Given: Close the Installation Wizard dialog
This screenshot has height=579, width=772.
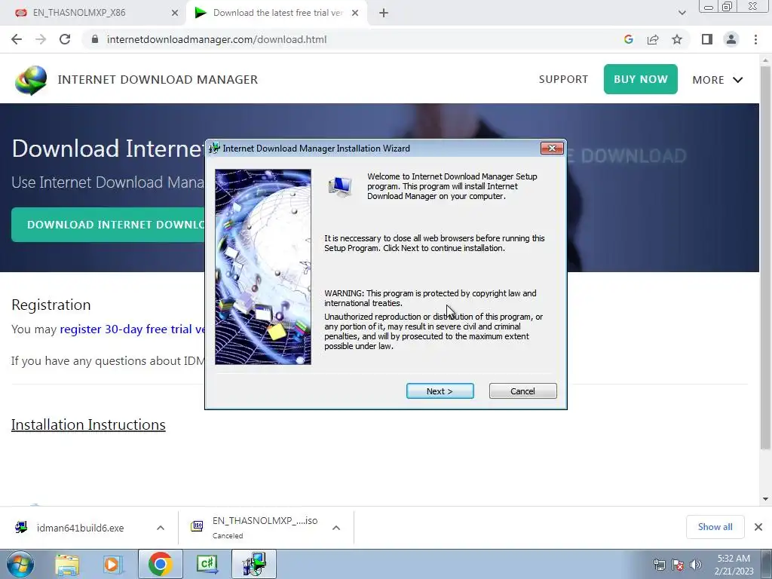Looking at the screenshot, I should 552,149.
